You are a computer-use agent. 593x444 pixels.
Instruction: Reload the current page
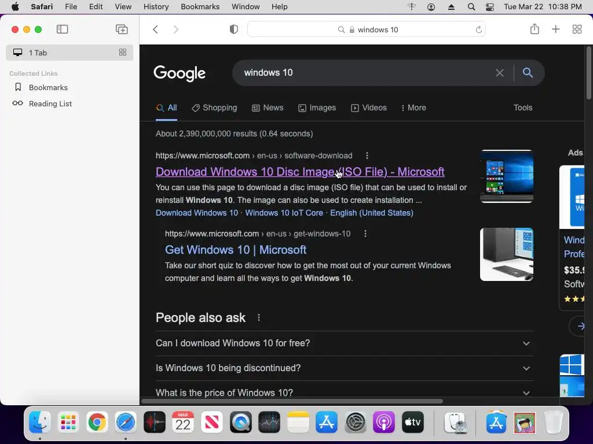(478, 29)
